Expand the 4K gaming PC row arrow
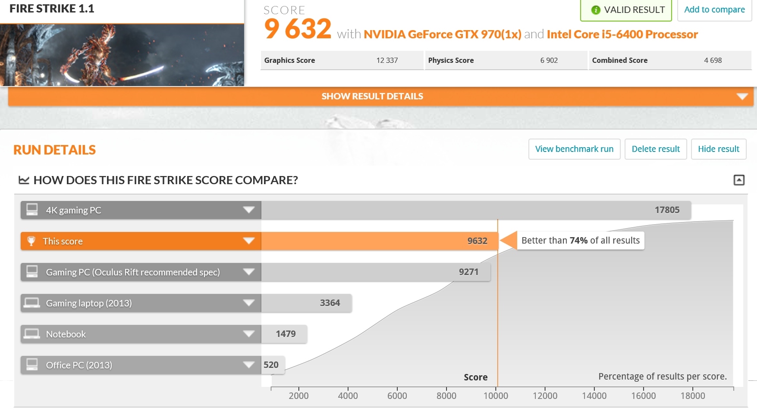Viewport: 757px width, 417px height. (249, 210)
